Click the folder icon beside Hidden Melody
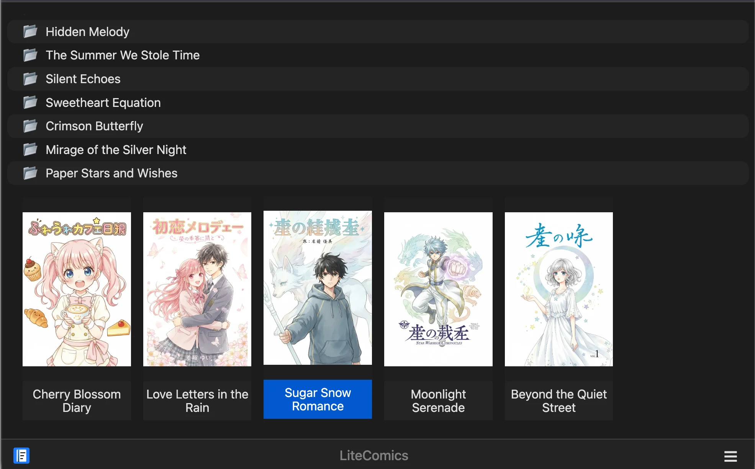Screen dimensions: 755x469 (x=30, y=32)
